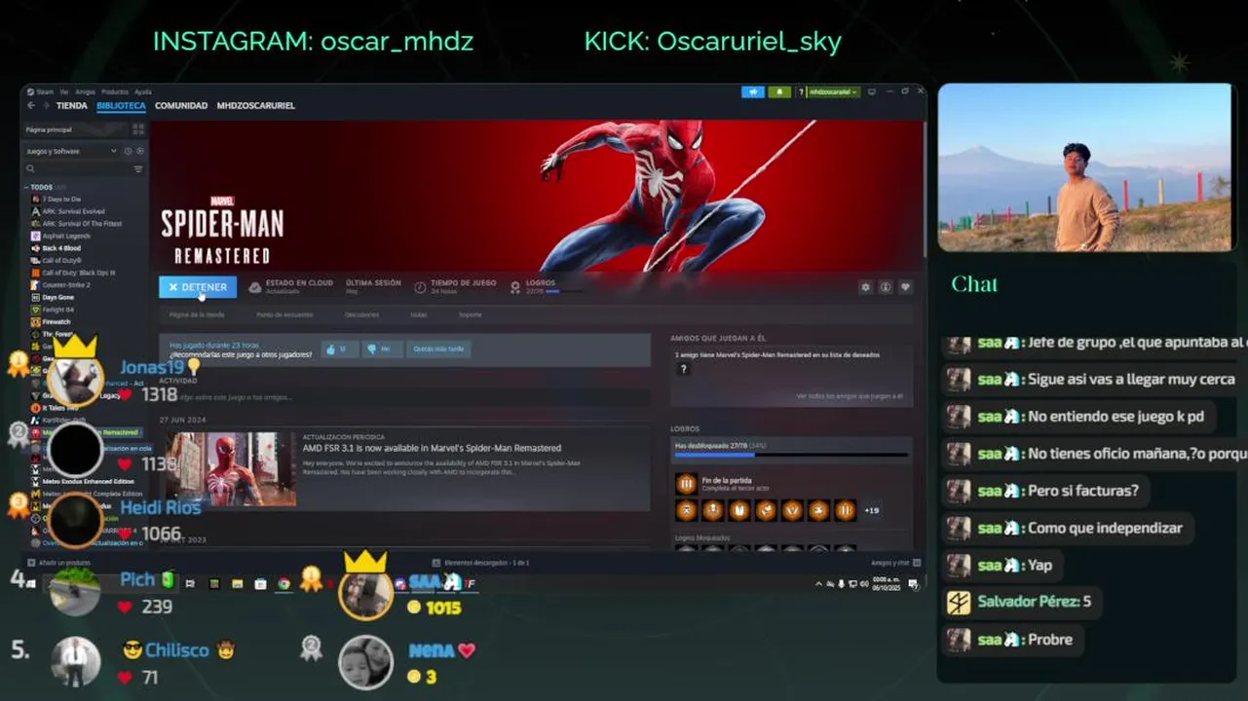1248x701 pixels.
Task: Open the Ver menu
Action: tap(63, 92)
